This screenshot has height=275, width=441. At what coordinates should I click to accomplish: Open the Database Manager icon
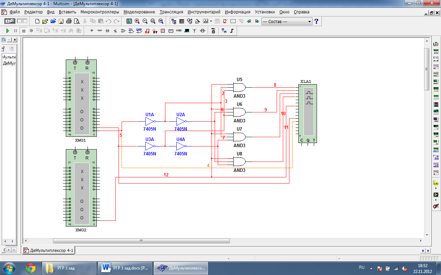click(x=189, y=21)
